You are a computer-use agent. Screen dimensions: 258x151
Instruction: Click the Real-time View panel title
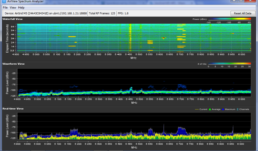point(13,109)
